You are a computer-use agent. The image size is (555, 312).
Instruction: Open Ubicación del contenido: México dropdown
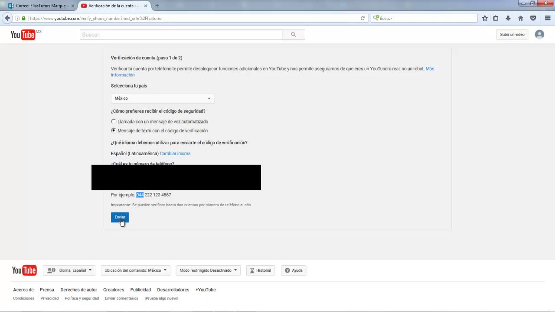(x=135, y=270)
